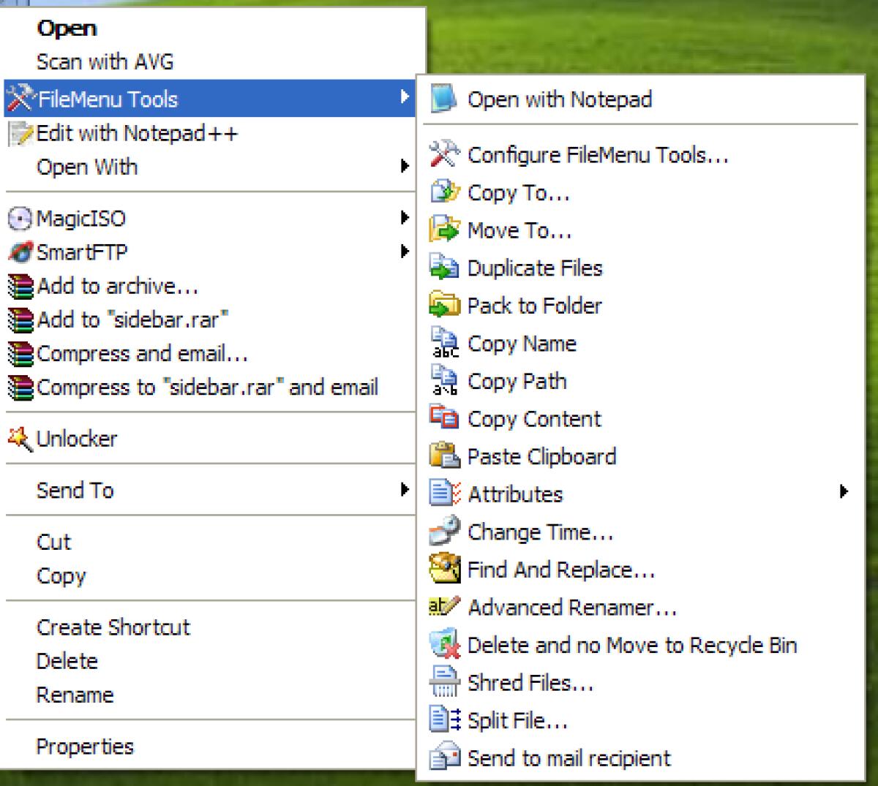
Task: Click the FileMenu Tools hammer icon
Action: (20, 98)
